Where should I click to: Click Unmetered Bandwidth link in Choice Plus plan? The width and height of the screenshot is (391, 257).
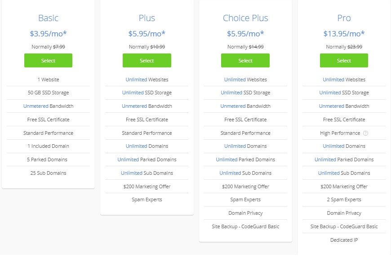(233, 106)
